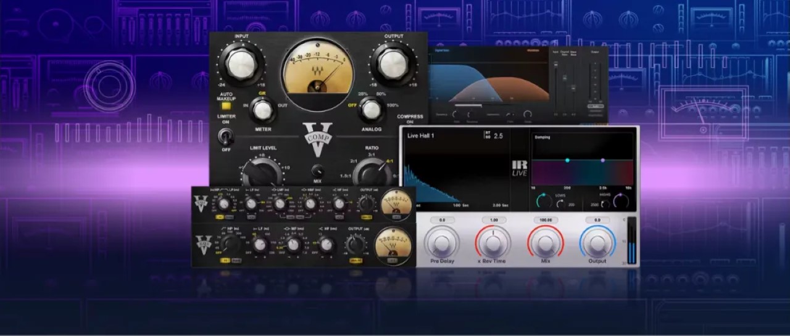790x336 pixels.
Task: Click the purple HIGHS gain knob
Action: point(621,202)
